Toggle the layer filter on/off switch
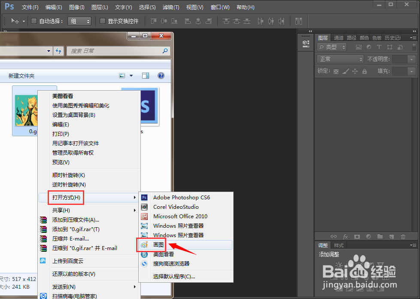Image resolution: width=420 pixels, height=299 pixels. (414, 47)
